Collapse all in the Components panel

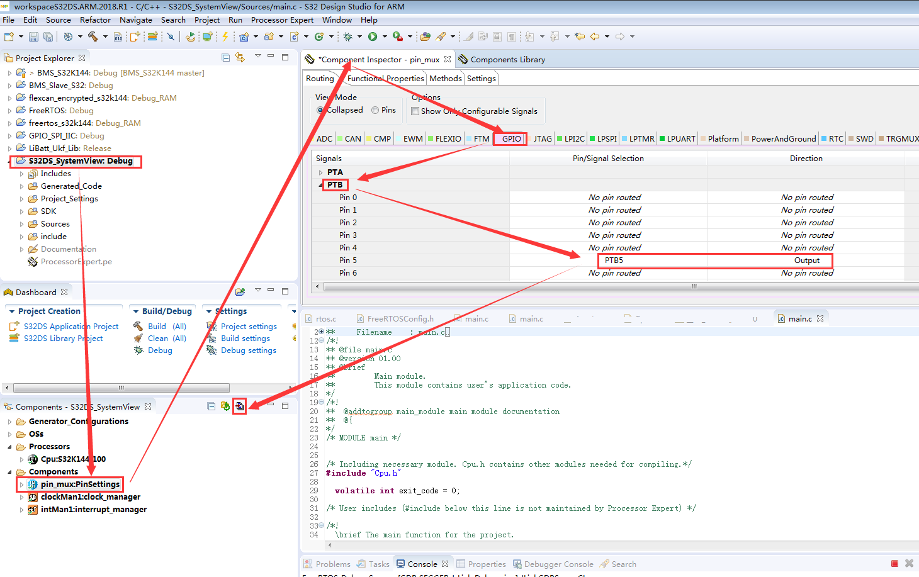point(211,406)
